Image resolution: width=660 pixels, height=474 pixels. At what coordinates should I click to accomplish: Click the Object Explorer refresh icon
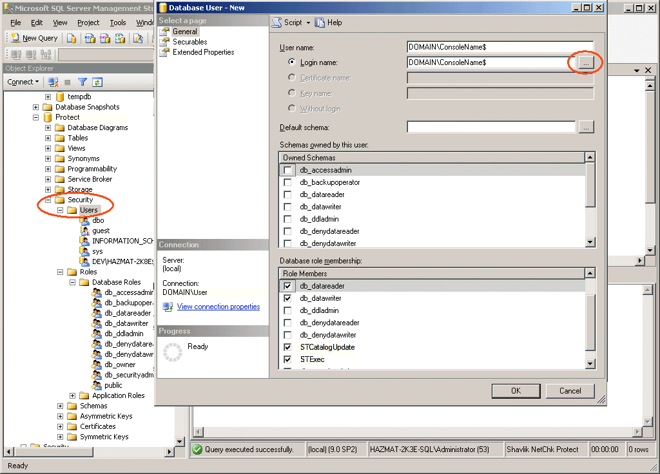tap(97, 82)
